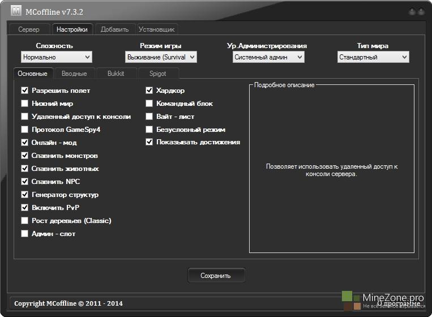
Task: Check the Протокол GameSpy4 checkbox
Action: pos(25,130)
